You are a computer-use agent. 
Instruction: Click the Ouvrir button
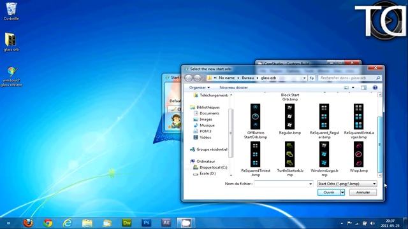(329, 192)
